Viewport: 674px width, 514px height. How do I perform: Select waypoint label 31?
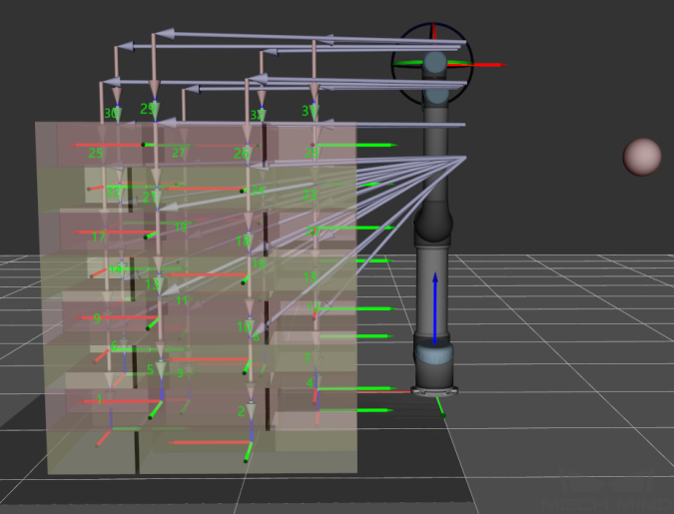(309, 110)
